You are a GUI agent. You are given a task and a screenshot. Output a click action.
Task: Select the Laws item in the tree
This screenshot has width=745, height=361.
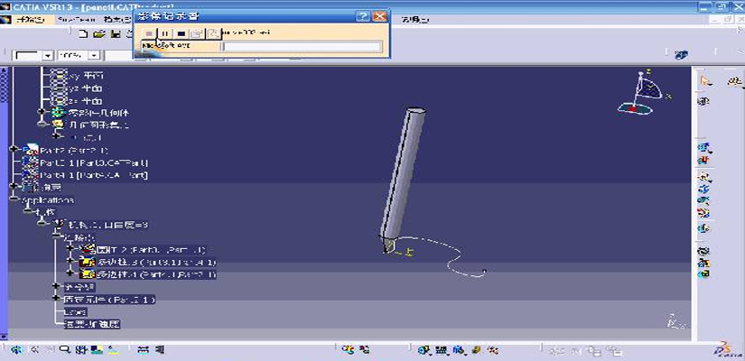(x=75, y=311)
